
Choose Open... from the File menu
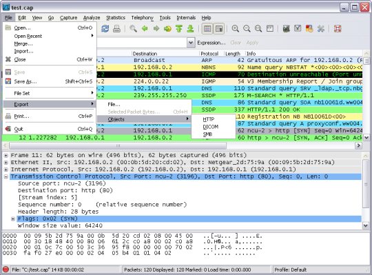(x=50, y=28)
